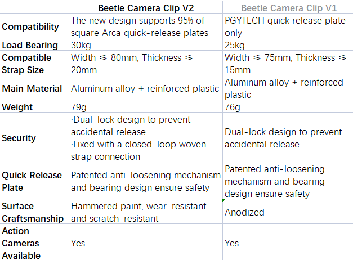The image size is (353, 260).
Task: Click the 76g weight cell
Action: [x=288, y=106]
